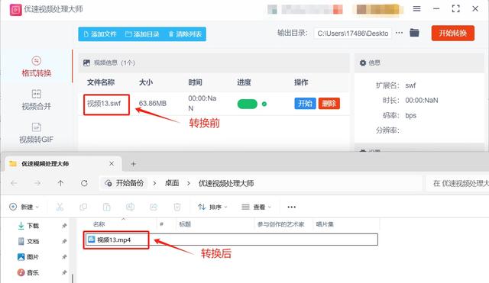The width and height of the screenshot is (489, 283).
Task: Click 清除列表 to clear the list
Action: (x=185, y=34)
